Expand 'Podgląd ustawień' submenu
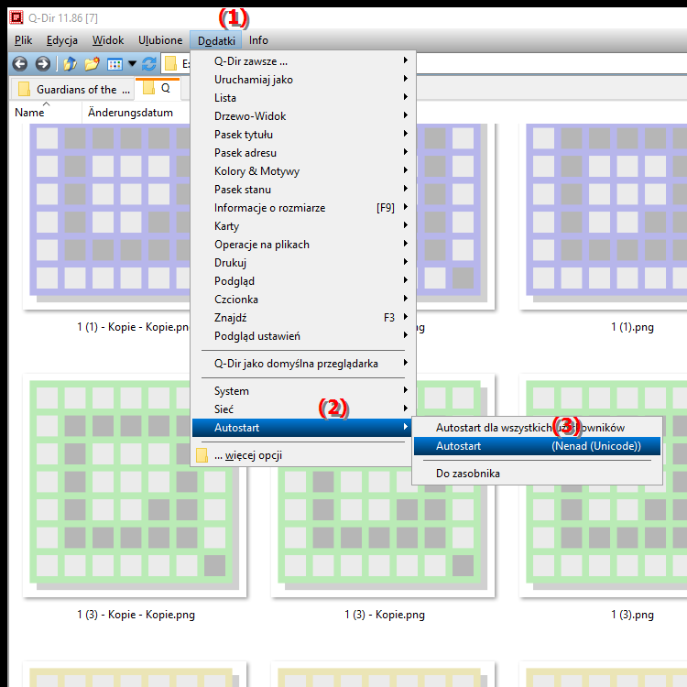The image size is (687, 687). pos(303,336)
